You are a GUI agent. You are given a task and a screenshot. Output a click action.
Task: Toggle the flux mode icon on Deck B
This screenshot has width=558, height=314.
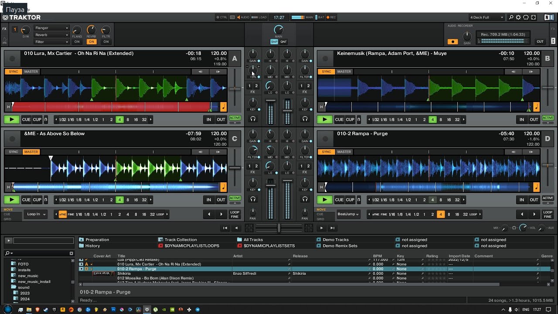pos(358,119)
